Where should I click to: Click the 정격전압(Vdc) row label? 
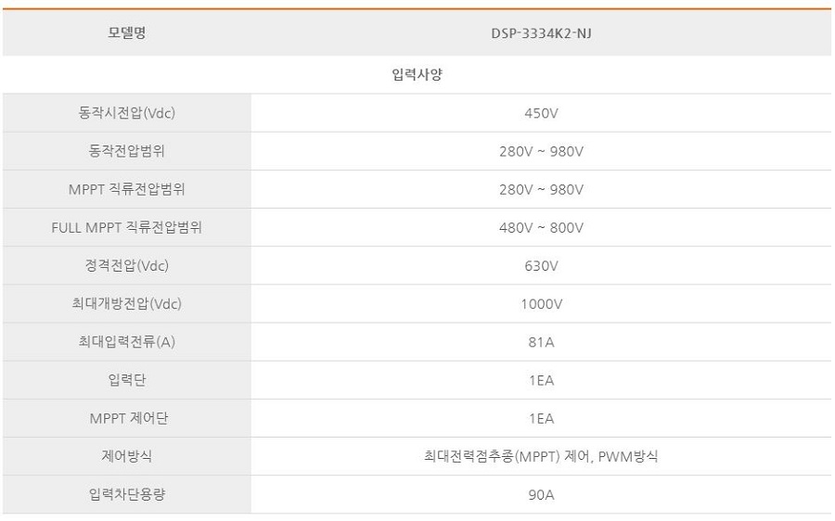pyautogui.click(x=126, y=266)
